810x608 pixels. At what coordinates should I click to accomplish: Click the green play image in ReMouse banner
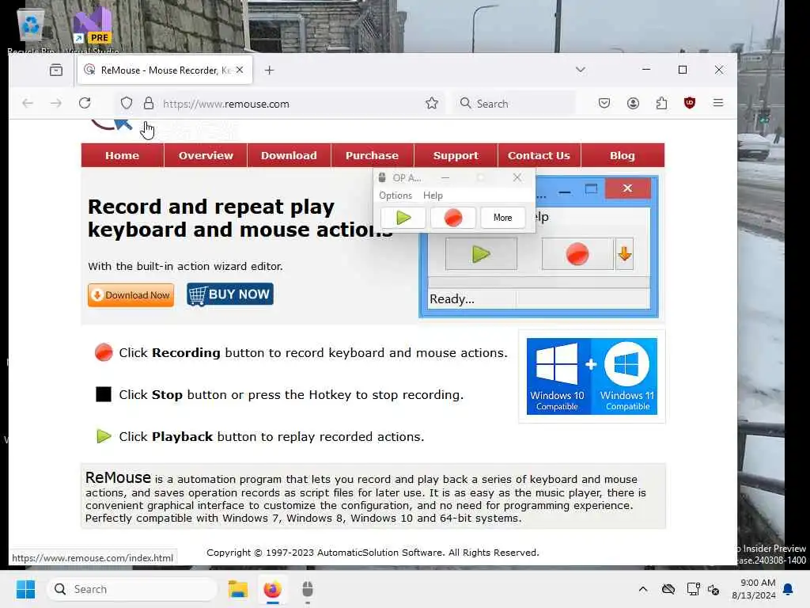click(x=481, y=254)
